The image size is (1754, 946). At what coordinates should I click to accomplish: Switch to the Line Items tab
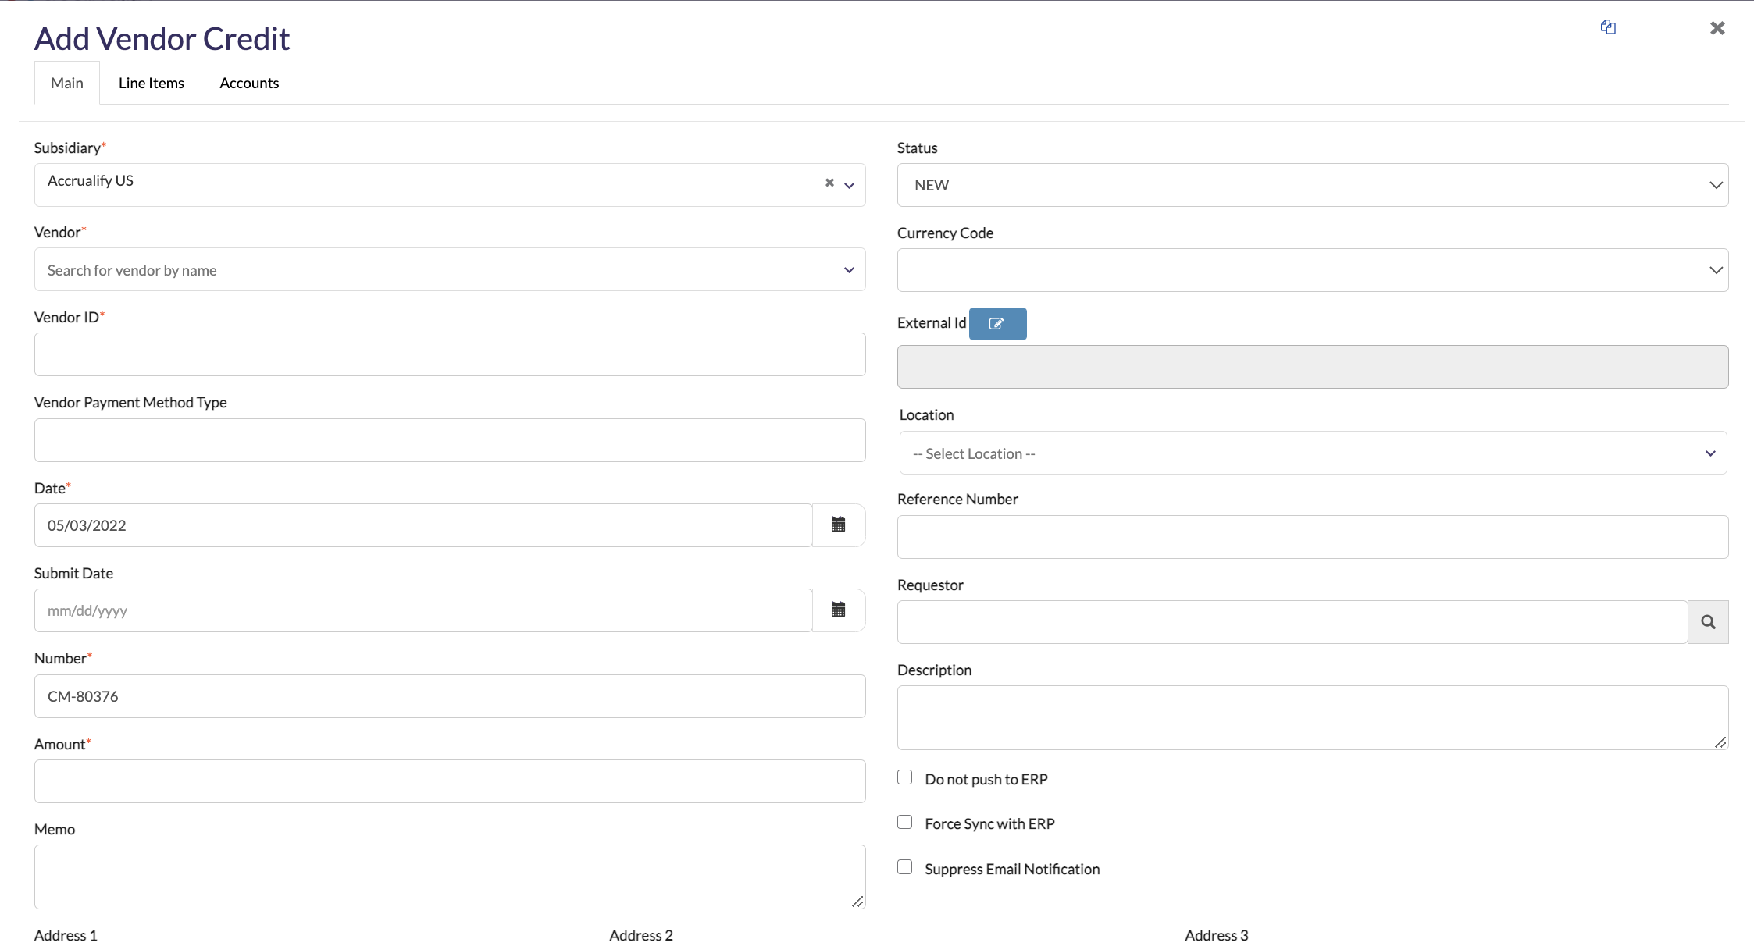pyautogui.click(x=152, y=84)
